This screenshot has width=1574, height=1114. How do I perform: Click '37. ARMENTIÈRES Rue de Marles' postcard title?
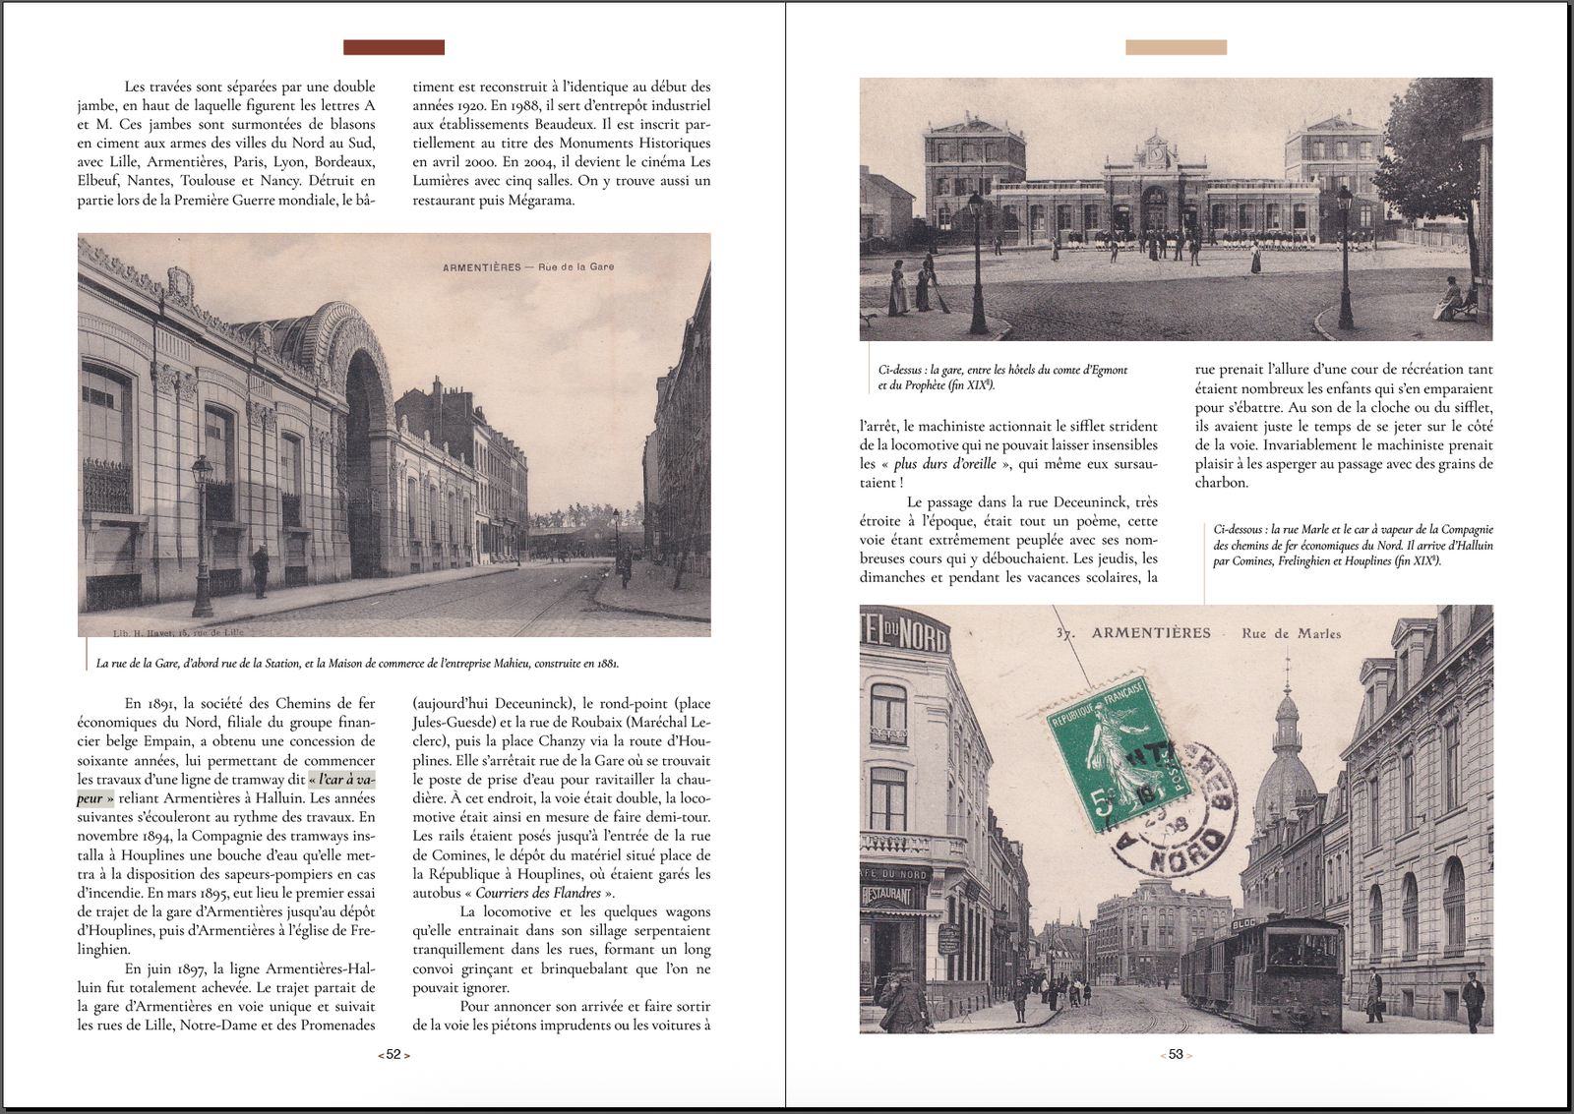(1198, 633)
